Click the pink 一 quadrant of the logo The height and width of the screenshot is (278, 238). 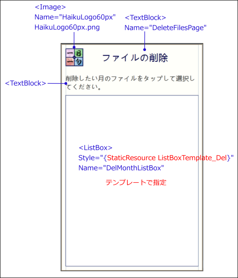click(x=70, y=53)
